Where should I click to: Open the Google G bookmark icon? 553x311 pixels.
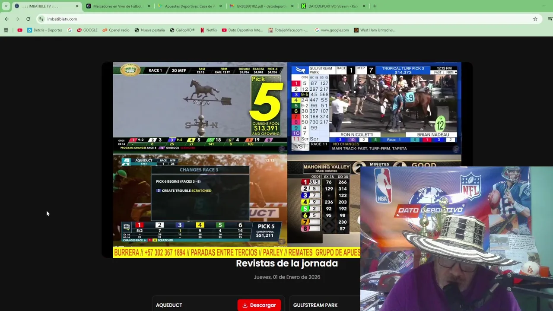(x=70, y=30)
